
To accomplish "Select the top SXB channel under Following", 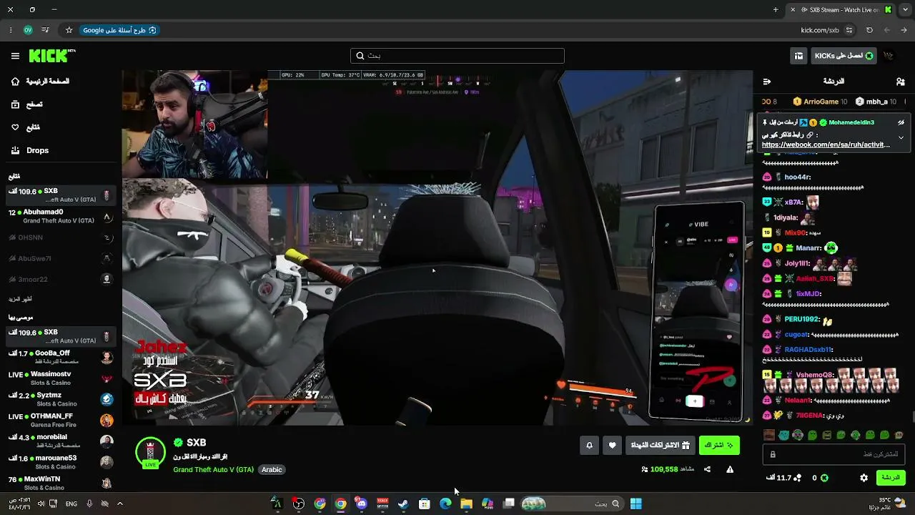I will pos(60,195).
